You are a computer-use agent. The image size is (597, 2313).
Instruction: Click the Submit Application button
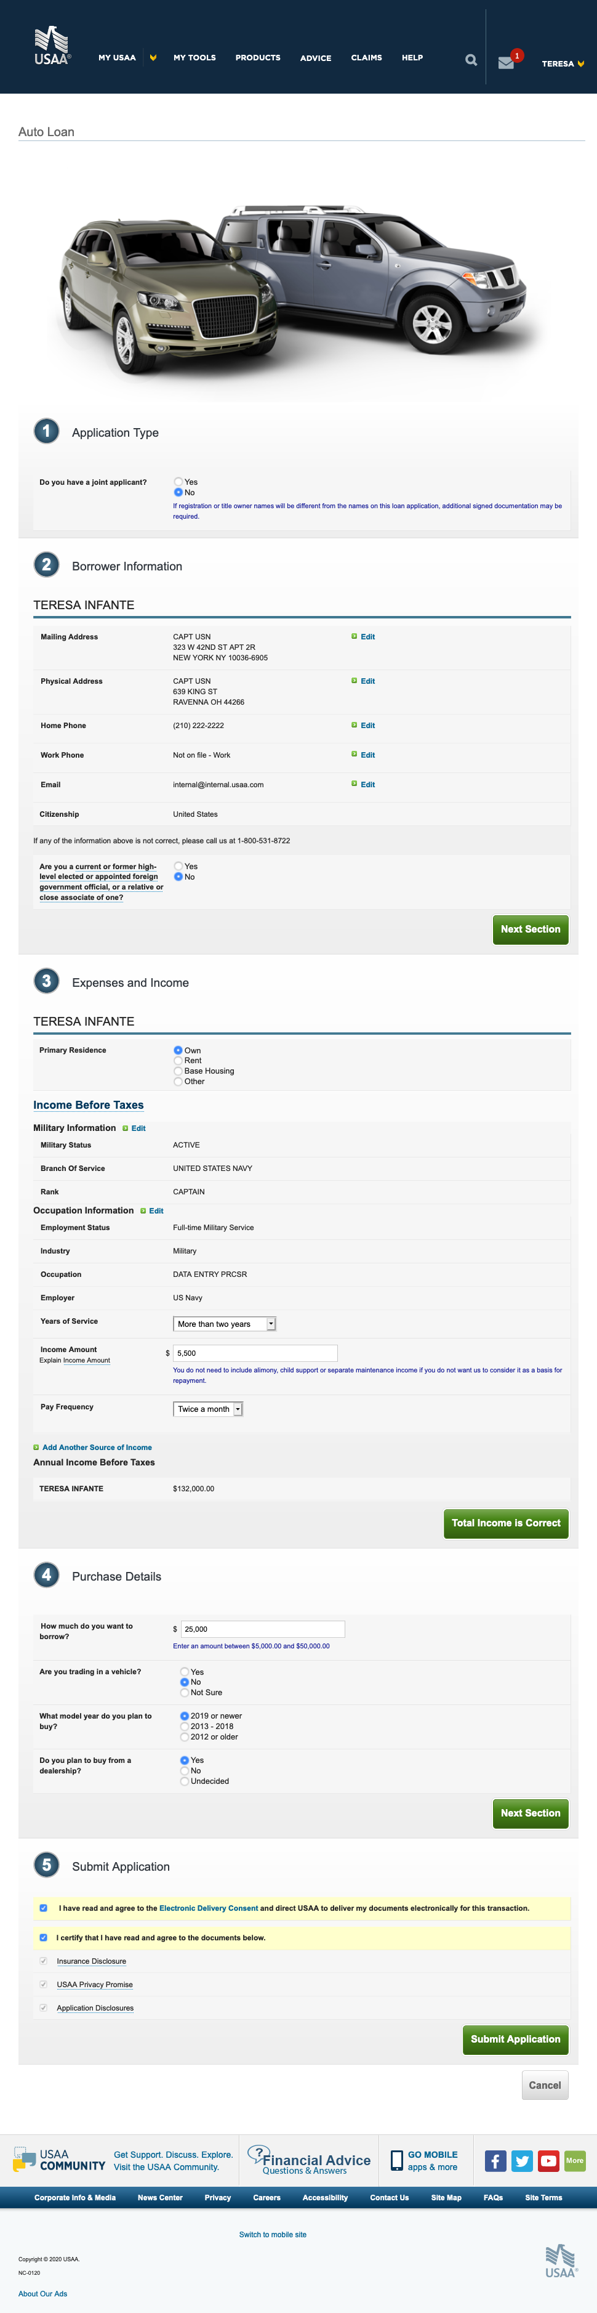(515, 2039)
